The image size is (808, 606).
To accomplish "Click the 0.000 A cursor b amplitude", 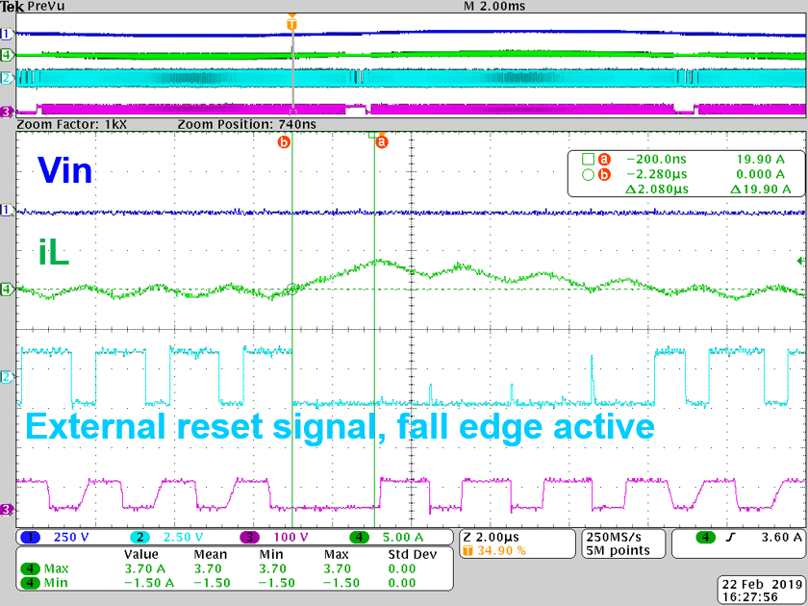I will pyautogui.click(x=761, y=175).
